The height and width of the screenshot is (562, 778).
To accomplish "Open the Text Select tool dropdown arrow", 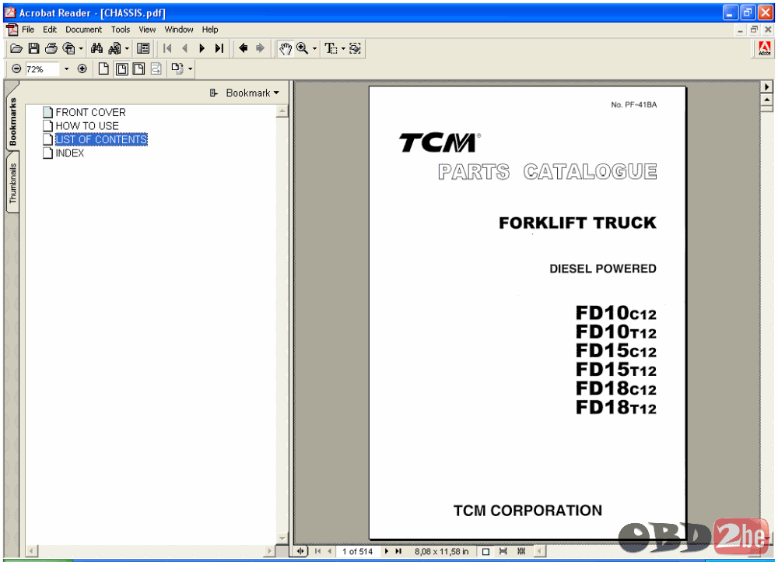I will coord(343,48).
